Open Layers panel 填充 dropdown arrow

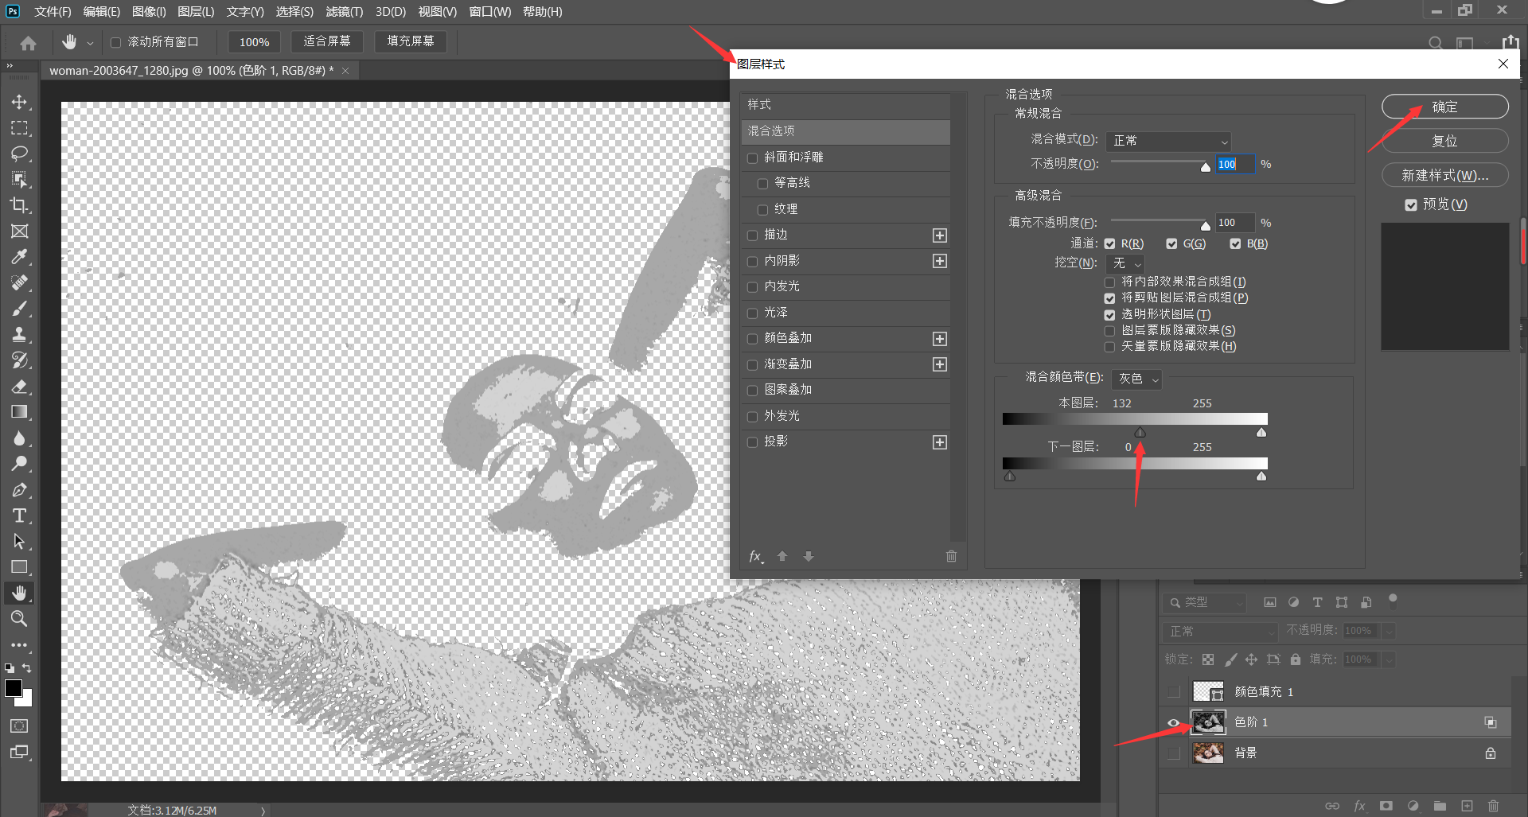coord(1389,659)
